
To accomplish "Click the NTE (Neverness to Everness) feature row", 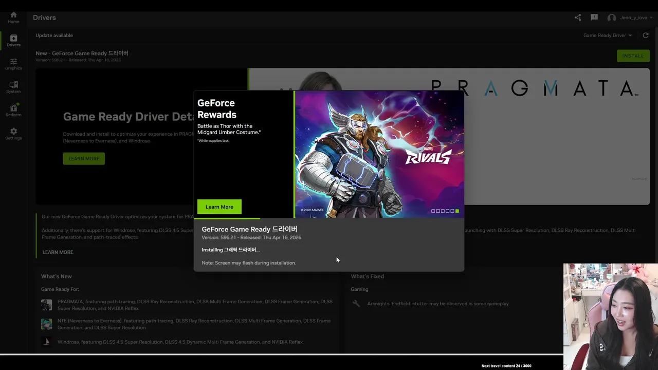I will (194, 324).
